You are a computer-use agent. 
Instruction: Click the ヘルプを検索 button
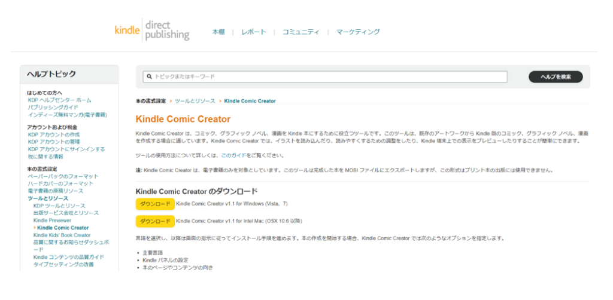pyautogui.click(x=556, y=77)
